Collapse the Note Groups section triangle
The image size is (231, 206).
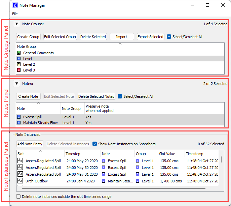(x=16, y=24)
